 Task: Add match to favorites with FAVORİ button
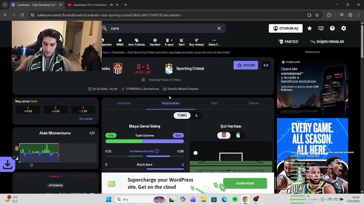click(246, 65)
